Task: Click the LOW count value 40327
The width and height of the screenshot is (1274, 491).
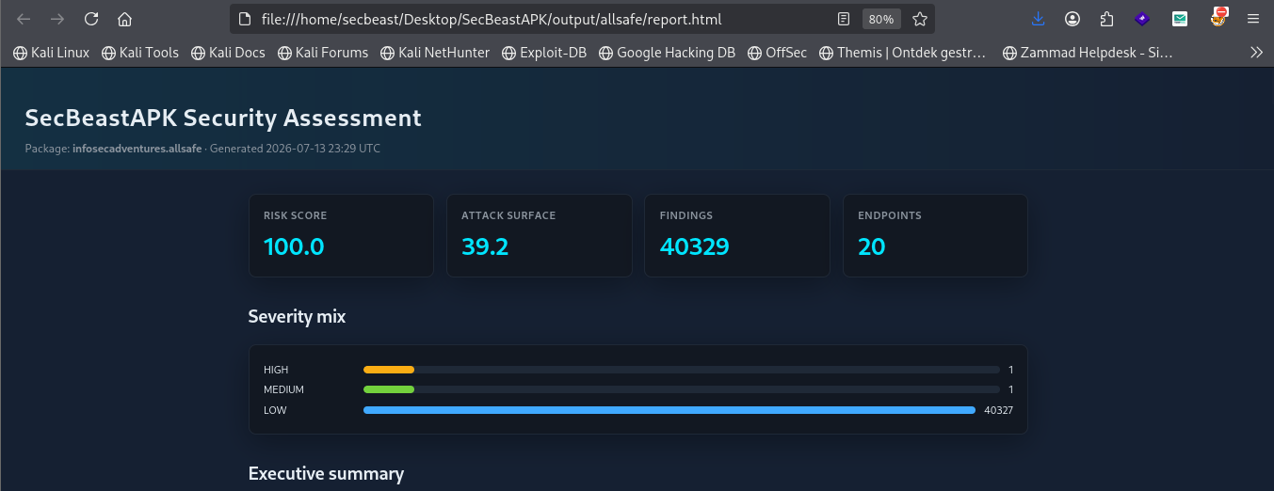Action: (998, 410)
